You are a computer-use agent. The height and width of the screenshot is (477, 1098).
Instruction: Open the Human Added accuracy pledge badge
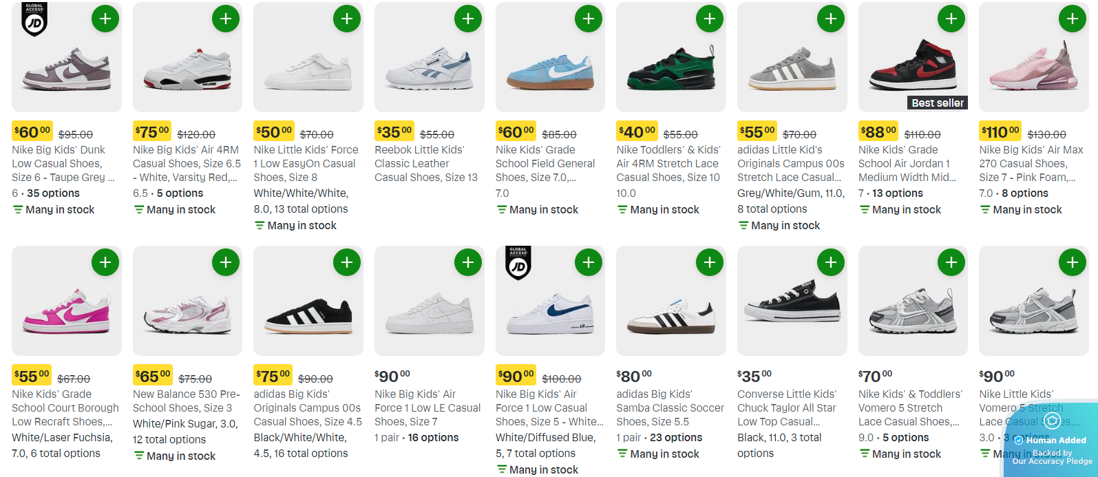tap(1051, 441)
